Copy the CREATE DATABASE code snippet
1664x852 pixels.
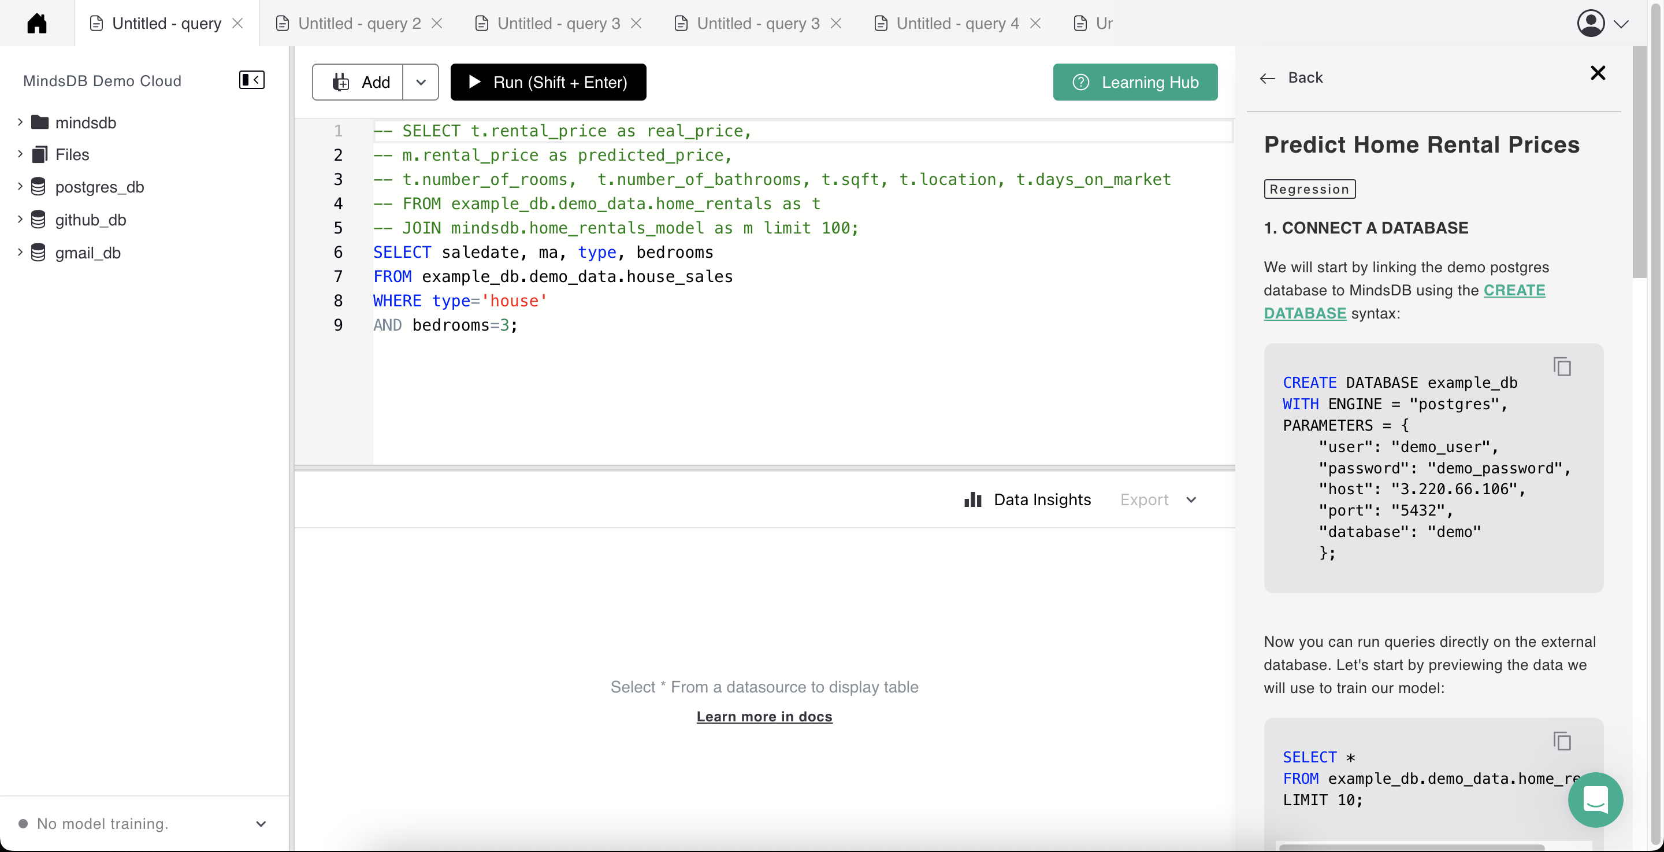pos(1562,366)
